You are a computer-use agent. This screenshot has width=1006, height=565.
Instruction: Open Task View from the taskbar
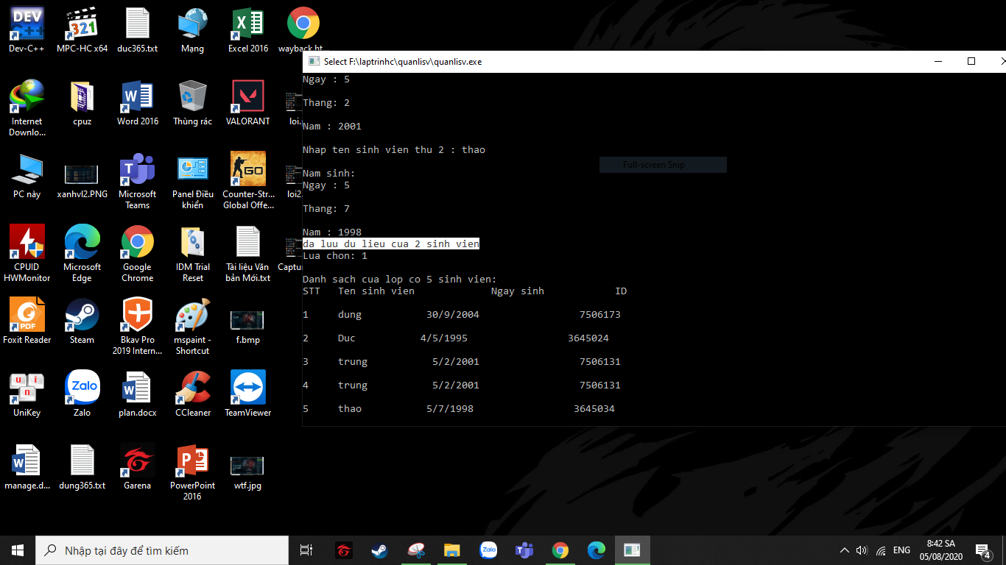tap(306, 550)
